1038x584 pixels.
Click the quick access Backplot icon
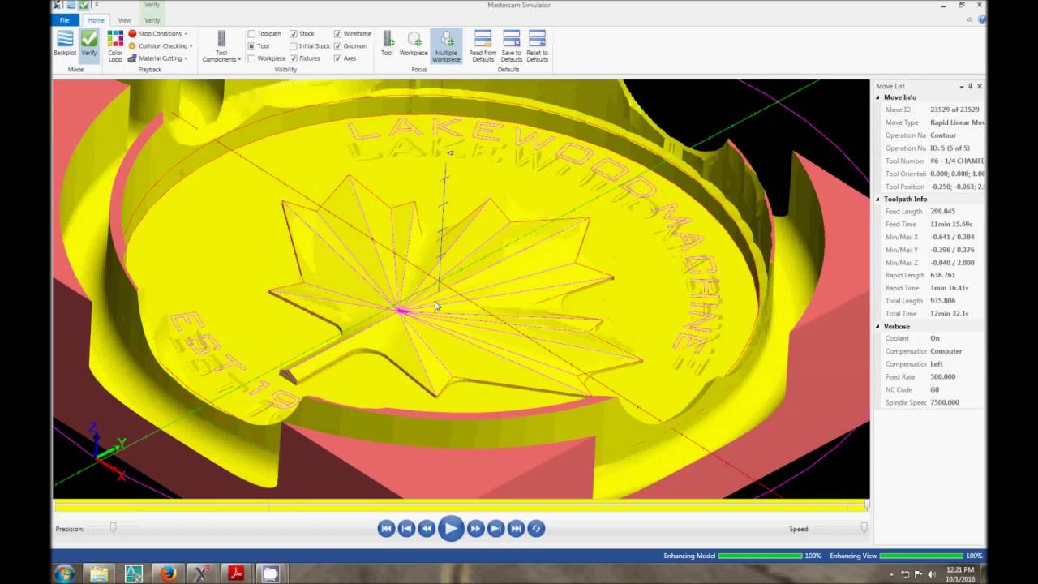[71, 5]
